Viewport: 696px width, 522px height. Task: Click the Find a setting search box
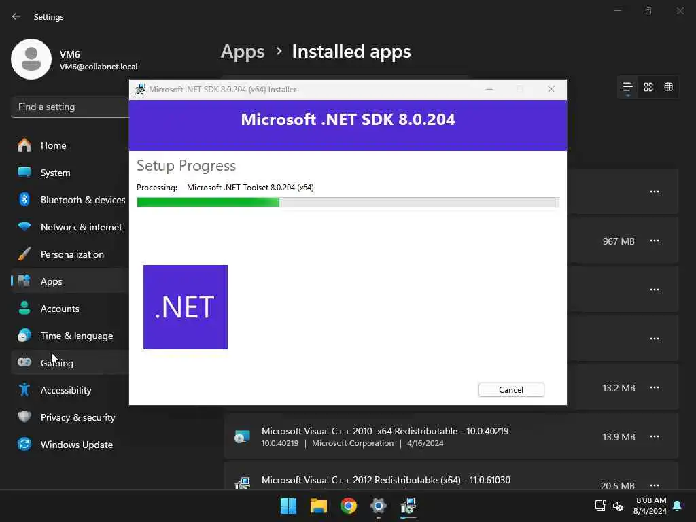[x=70, y=107]
